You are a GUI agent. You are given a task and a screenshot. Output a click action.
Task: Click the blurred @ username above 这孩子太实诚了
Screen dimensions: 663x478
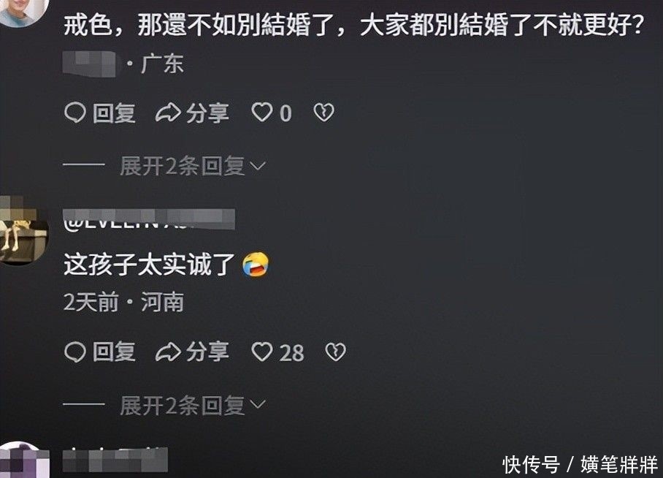pos(149,219)
